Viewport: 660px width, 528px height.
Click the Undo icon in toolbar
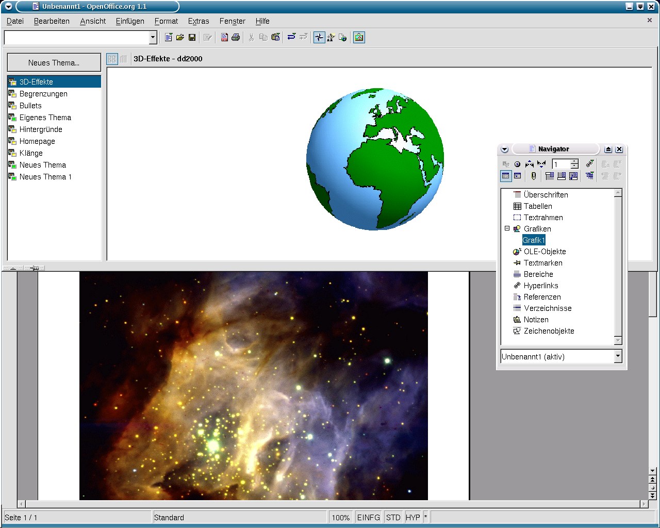[291, 37]
